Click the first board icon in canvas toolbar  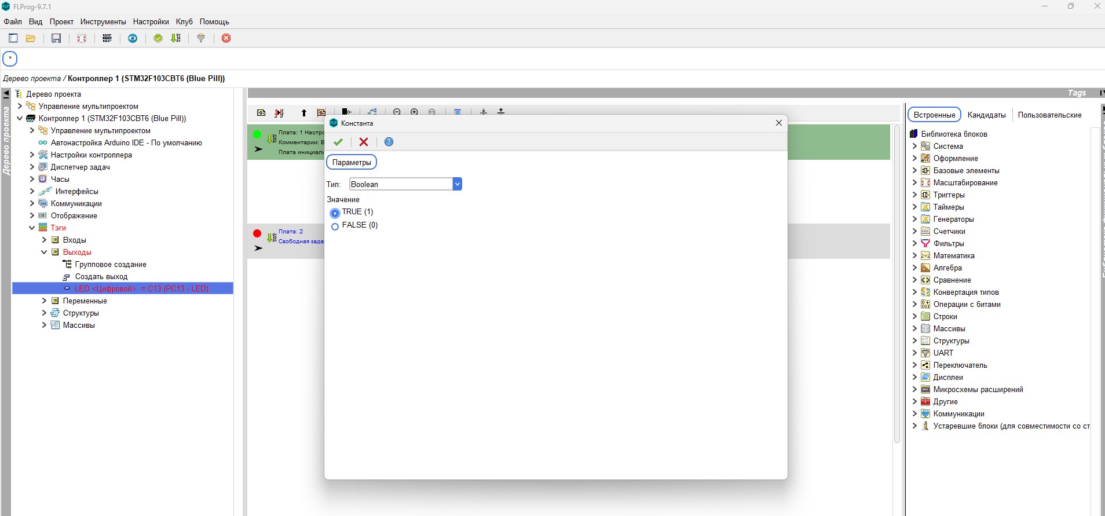tap(261, 112)
